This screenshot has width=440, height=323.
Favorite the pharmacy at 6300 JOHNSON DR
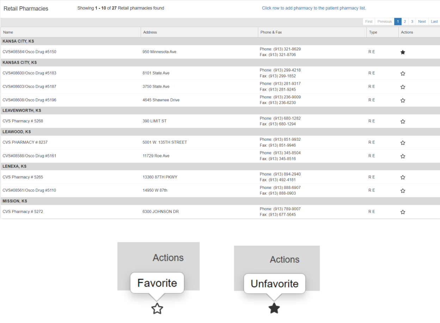pyautogui.click(x=403, y=212)
